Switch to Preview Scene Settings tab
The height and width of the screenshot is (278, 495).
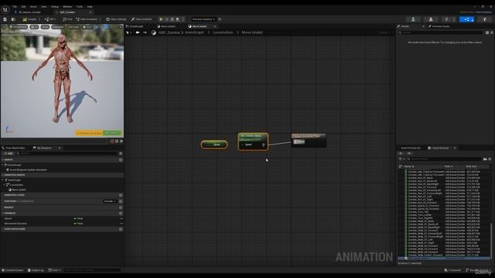point(439,26)
